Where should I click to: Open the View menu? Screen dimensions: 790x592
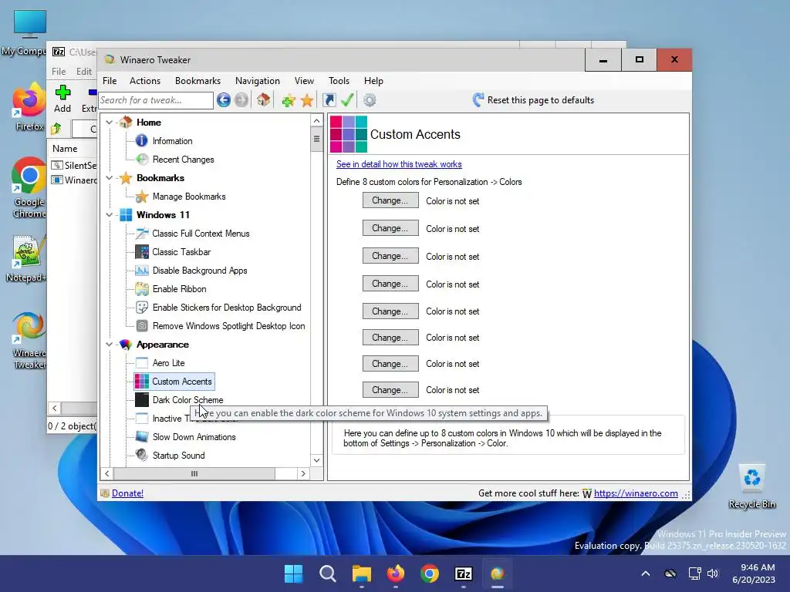(304, 80)
